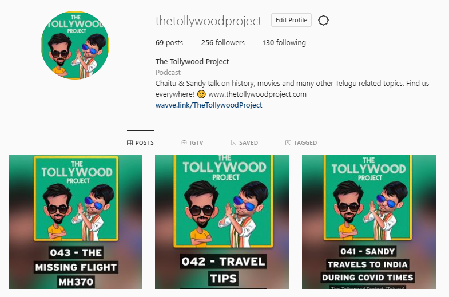Open the 043 Missing Flight MH370 post

(x=76, y=221)
